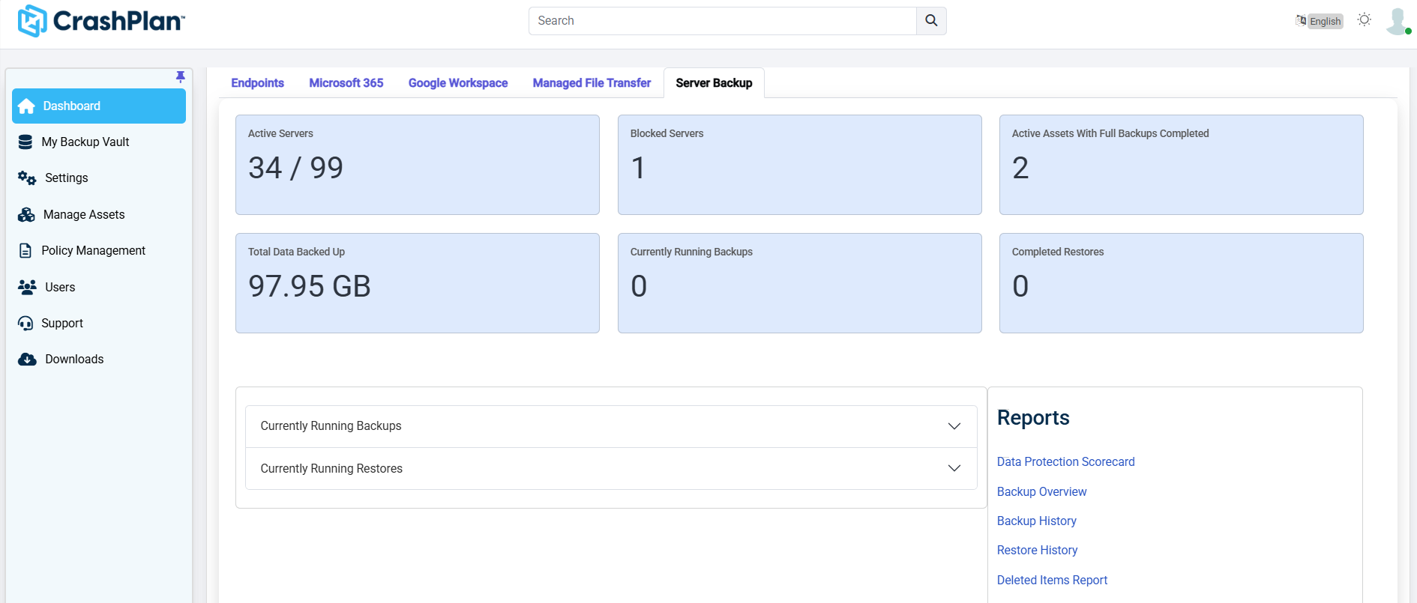Open the Restore History report
The height and width of the screenshot is (603, 1417).
coord(1037,551)
